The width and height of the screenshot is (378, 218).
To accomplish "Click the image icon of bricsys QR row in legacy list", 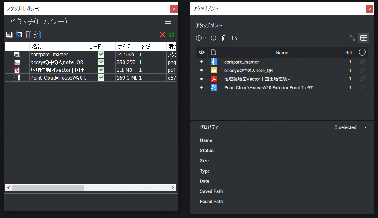I will pyautogui.click(x=17, y=62).
